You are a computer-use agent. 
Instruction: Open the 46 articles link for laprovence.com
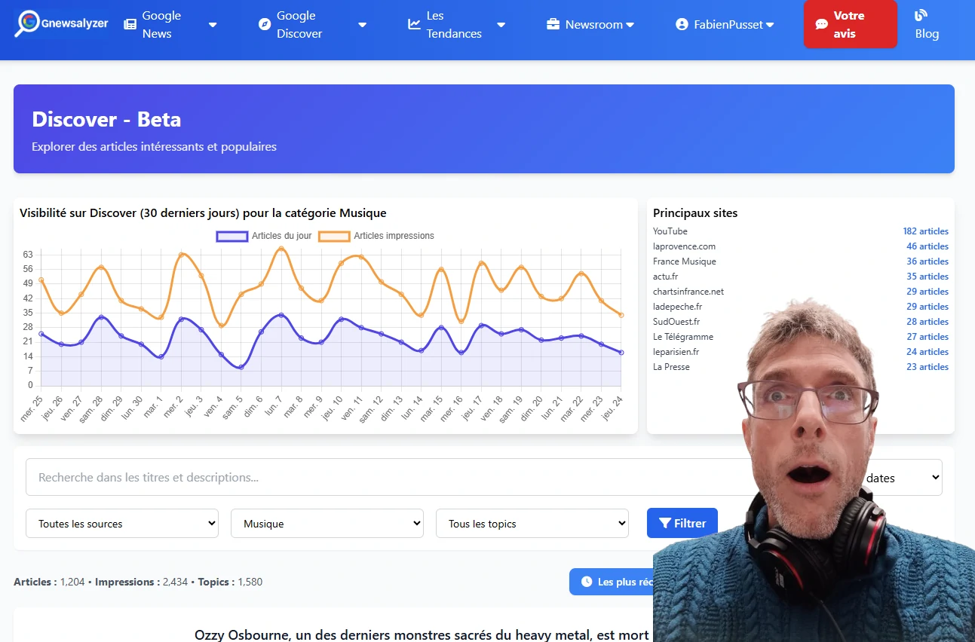pyautogui.click(x=927, y=246)
